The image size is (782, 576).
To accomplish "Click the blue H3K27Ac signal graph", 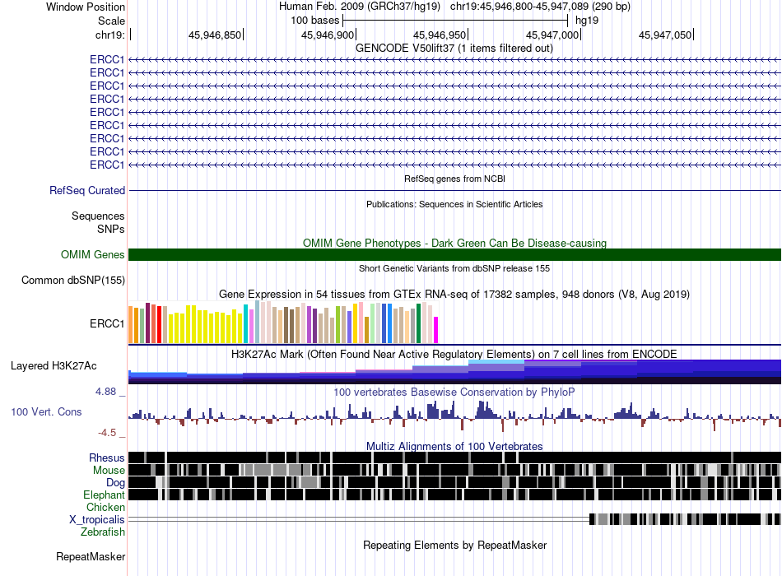I will pyautogui.click(x=454, y=372).
